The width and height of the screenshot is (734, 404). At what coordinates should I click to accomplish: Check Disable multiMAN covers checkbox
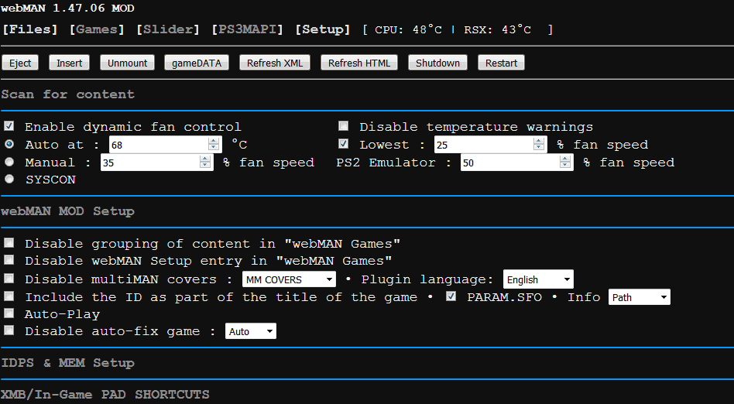[9, 279]
